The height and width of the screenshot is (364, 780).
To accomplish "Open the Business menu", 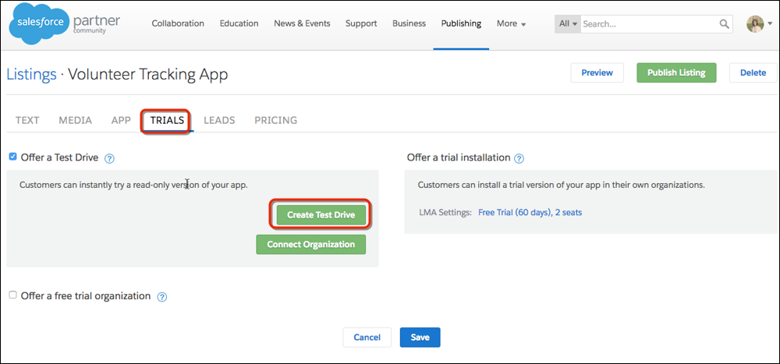I will pyautogui.click(x=409, y=23).
